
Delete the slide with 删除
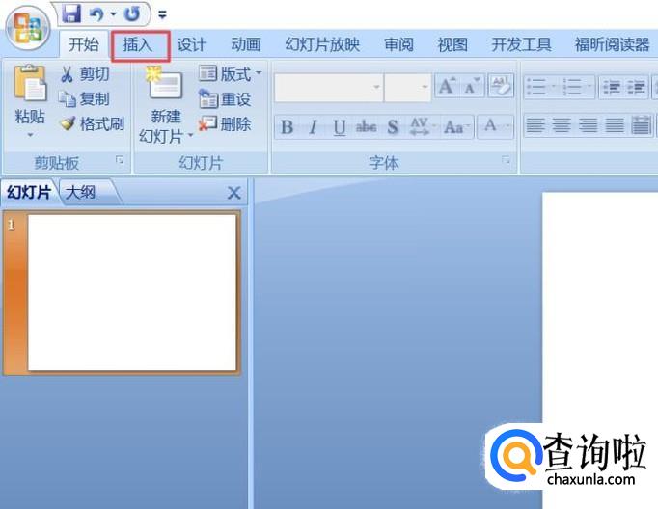click(226, 123)
